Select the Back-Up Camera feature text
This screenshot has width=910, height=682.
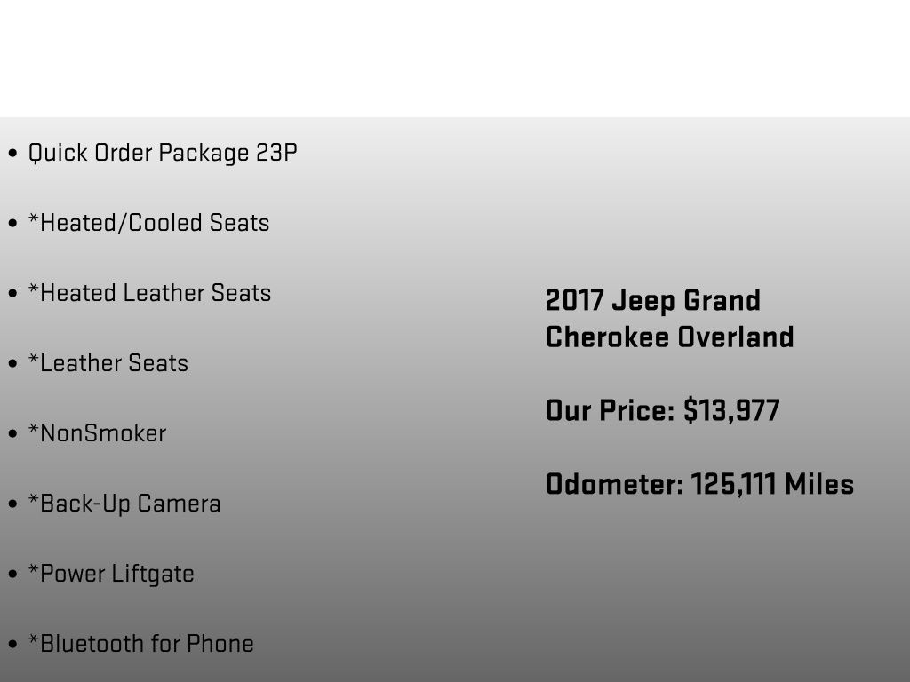point(124,504)
